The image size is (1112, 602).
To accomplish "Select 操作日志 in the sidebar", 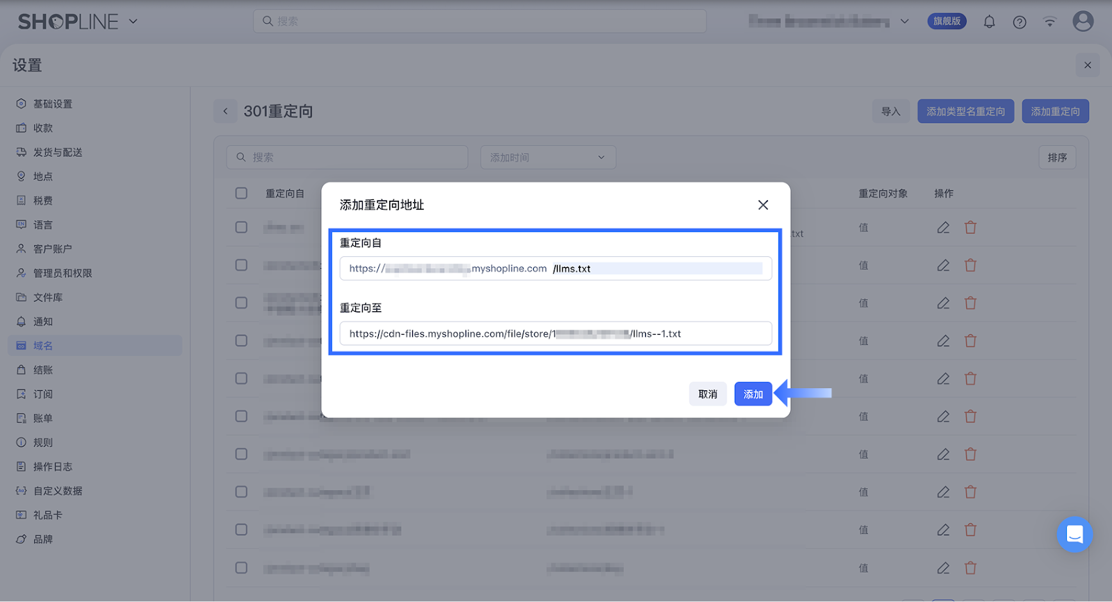I will [95, 467].
